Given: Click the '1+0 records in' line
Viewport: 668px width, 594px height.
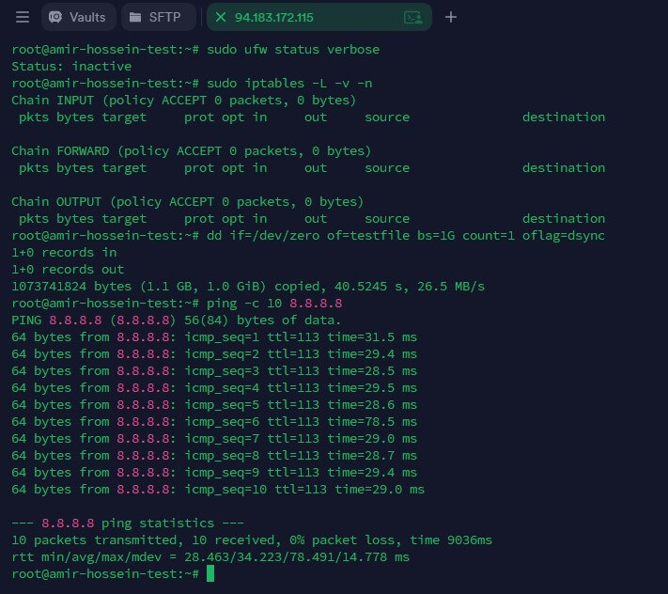Looking at the screenshot, I should [x=64, y=252].
